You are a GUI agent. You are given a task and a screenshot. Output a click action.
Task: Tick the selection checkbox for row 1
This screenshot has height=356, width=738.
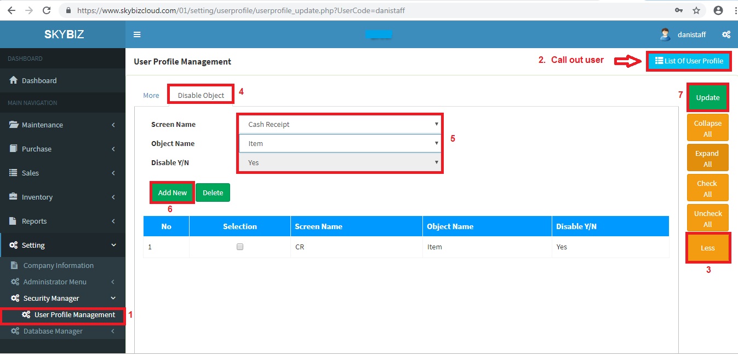(x=239, y=247)
